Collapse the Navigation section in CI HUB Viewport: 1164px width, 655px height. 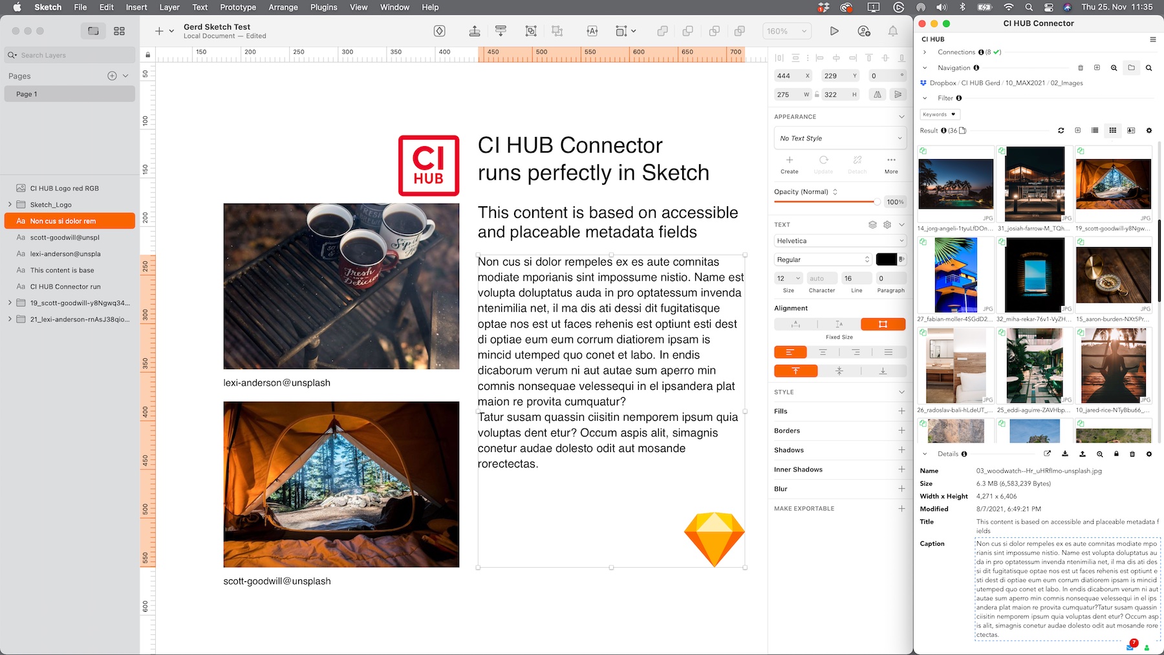[925, 68]
